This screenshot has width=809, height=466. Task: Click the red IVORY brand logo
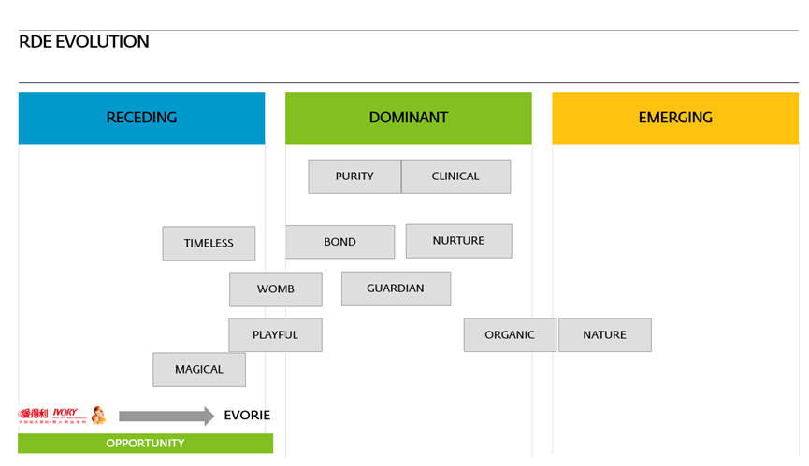pyautogui.click(x=65, y=412)
